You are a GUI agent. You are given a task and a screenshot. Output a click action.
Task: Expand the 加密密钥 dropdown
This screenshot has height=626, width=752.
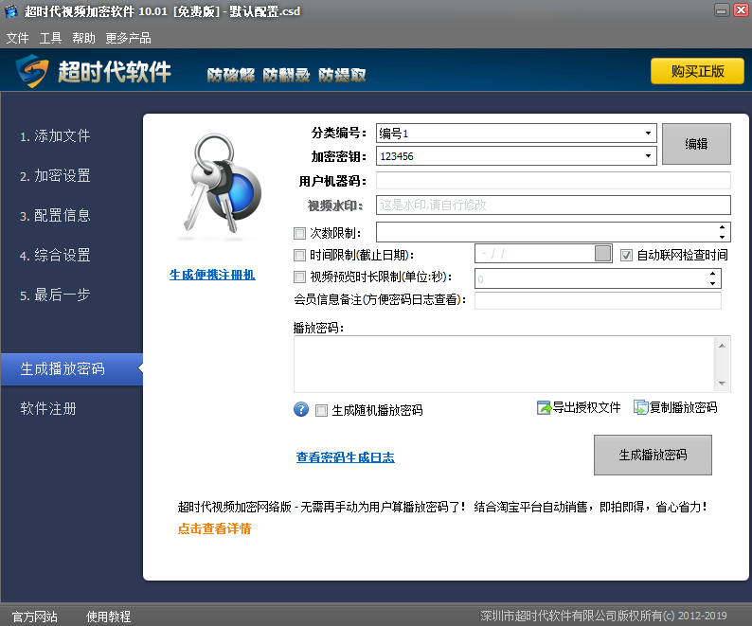(x=649, y=155)
